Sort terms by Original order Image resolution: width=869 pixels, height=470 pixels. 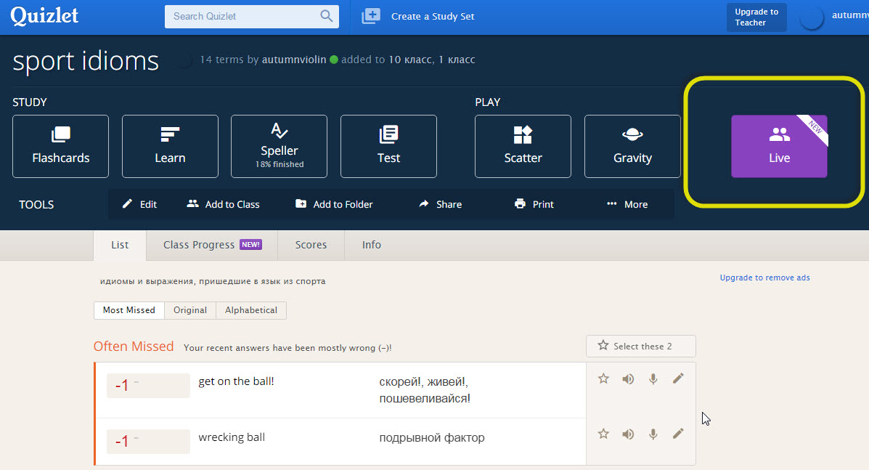click(190, 310)
